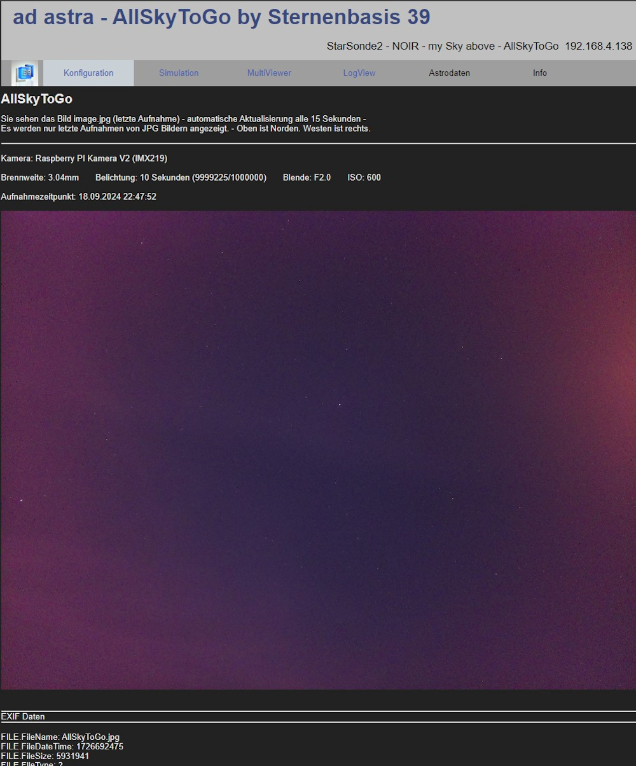
Task: Click the 'Belichtung: 10 Sekunden' exposure text
Action: [181, 178]
